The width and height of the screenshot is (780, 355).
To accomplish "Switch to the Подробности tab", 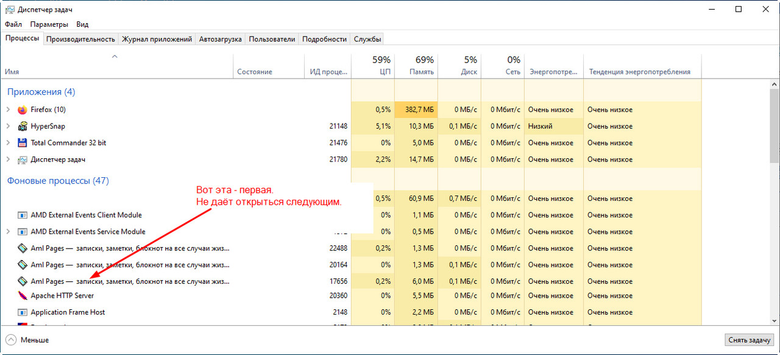I will pos(324,39).
